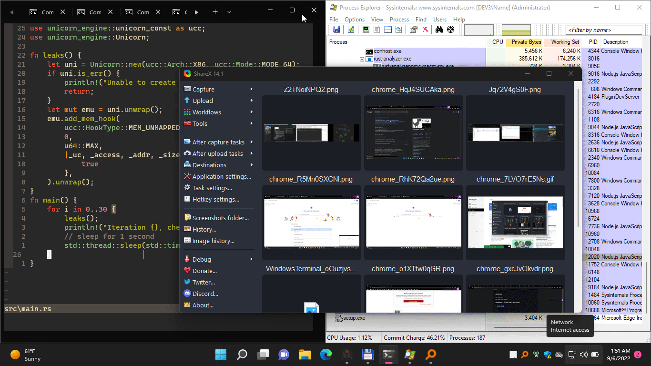Sort by PID column header
Screen dimensions: 651x366
591,42
